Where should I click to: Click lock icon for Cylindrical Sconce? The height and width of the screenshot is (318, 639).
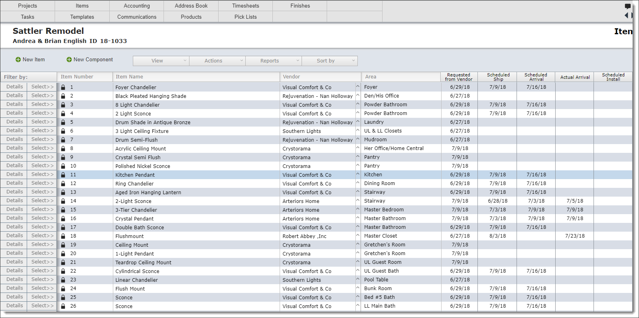pyautogui.click(x=63, y=271)
